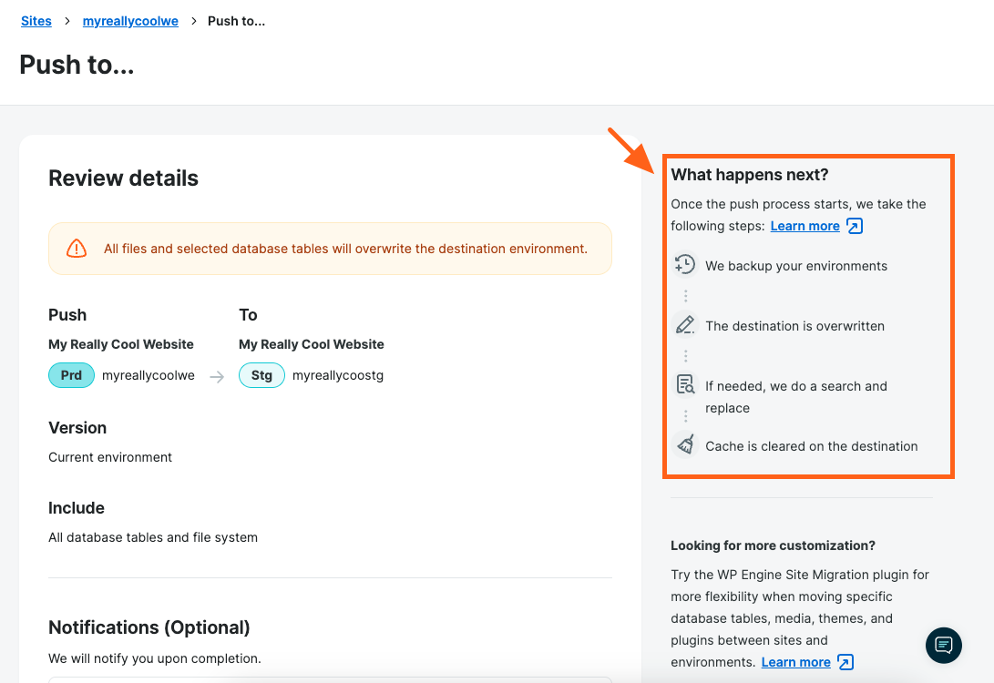
Task: Click the broom icon for cache cleared
Action: [x=685, y=445]
